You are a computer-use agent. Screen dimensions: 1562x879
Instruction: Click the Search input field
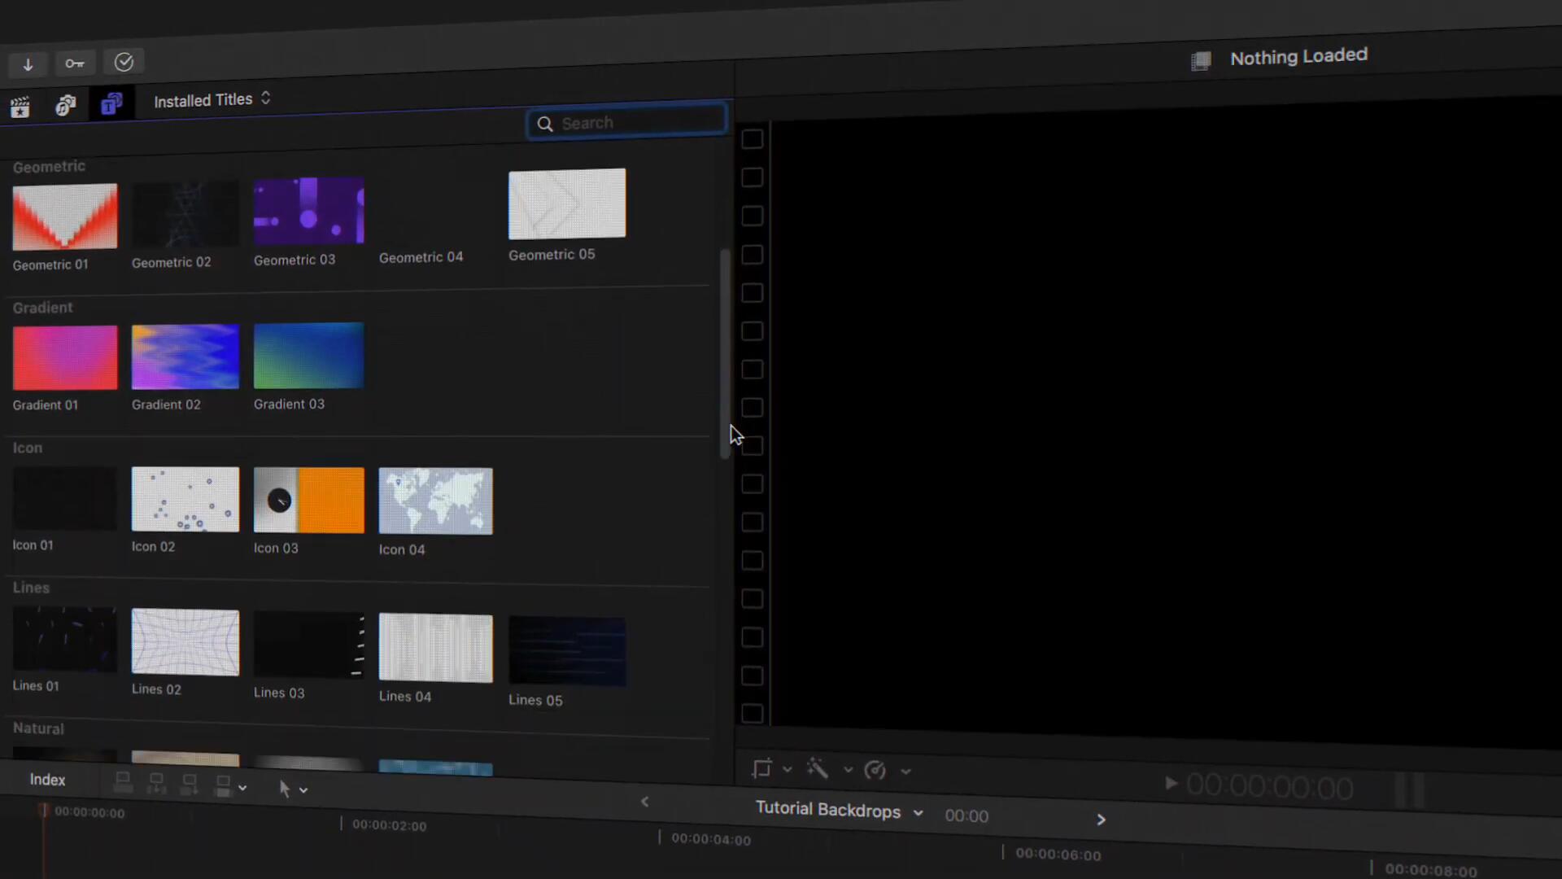click(629, 122)
